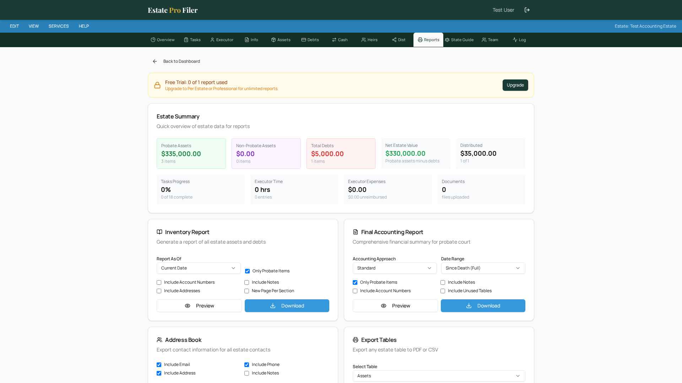Open the Overview tab

(163, 40)
